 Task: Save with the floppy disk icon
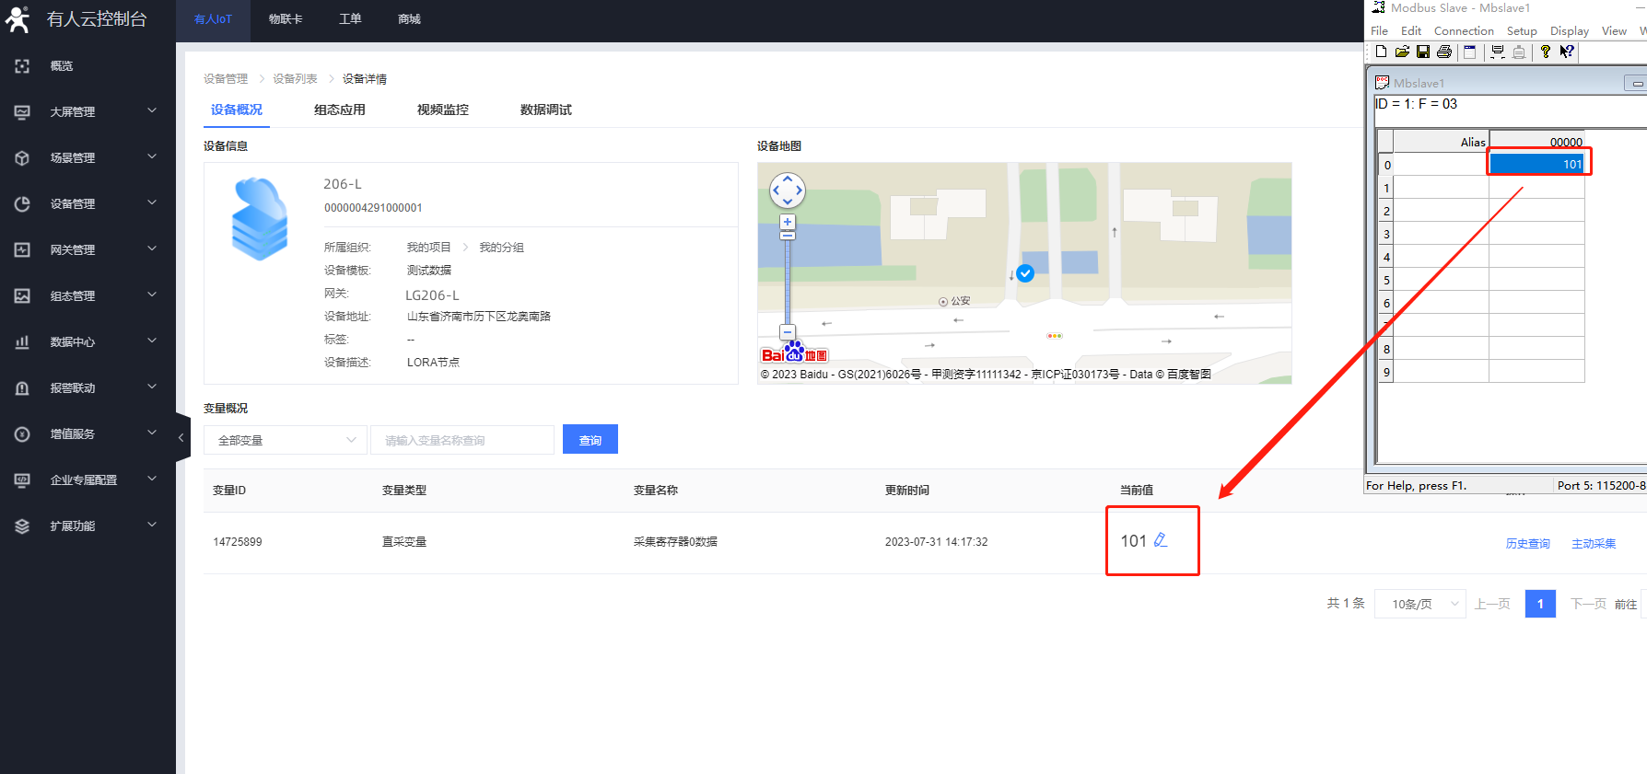click(x=1423, y=52)
